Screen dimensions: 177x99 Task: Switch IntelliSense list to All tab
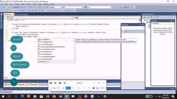(x=48, y=62)
